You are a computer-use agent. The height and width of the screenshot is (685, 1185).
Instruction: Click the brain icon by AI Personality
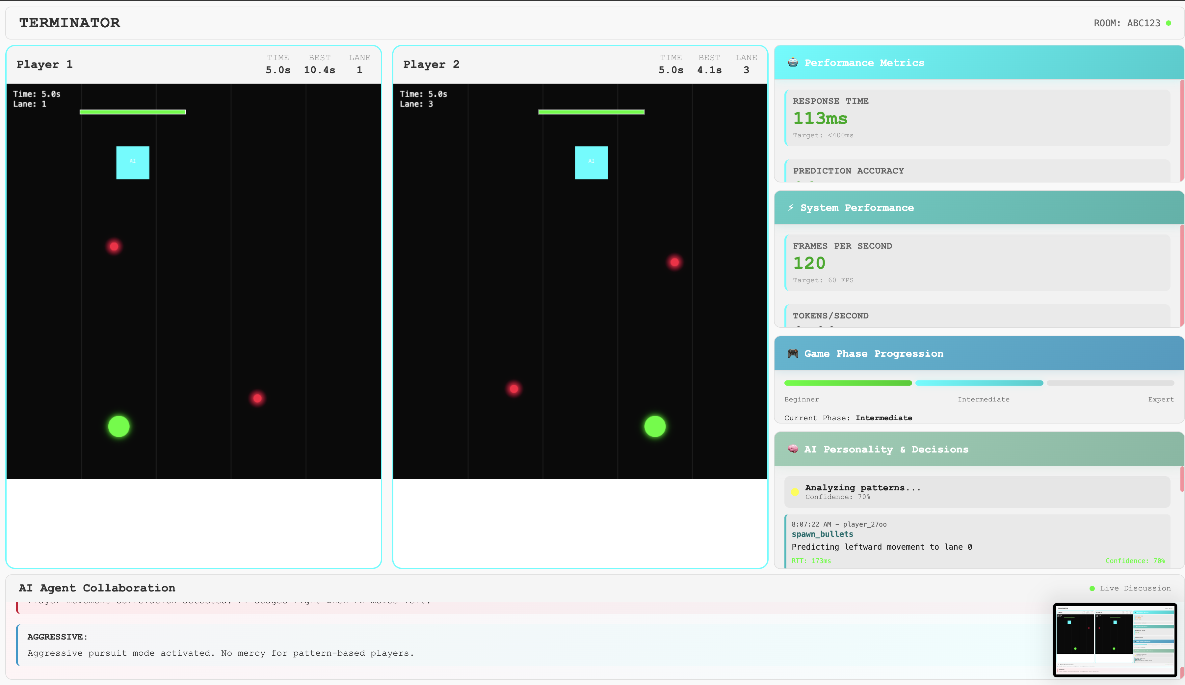click(793, 449)
